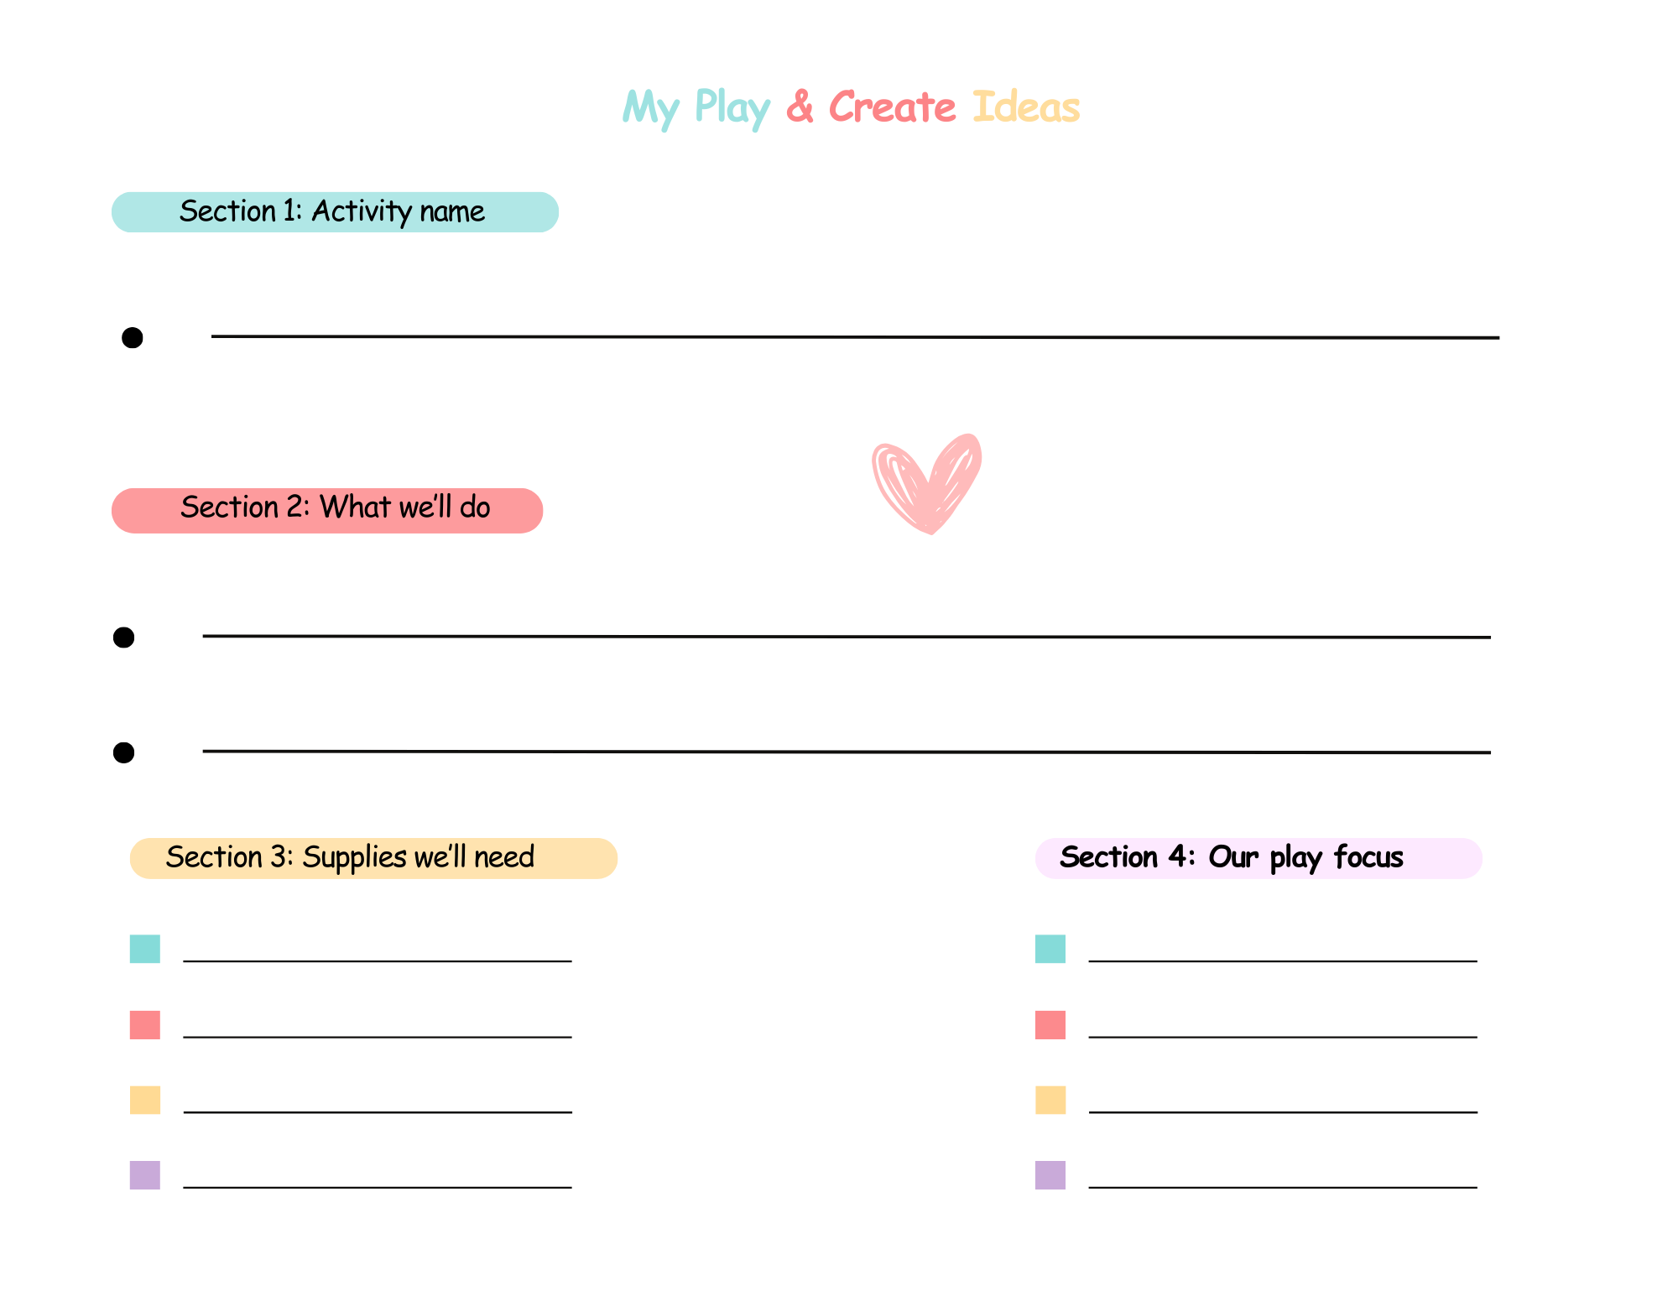Image resolution: width=1678 pixels, height=1296 pixels.
Task: Click the 'Section 3: Supplies we'll need' label
Action: [351, 857]
